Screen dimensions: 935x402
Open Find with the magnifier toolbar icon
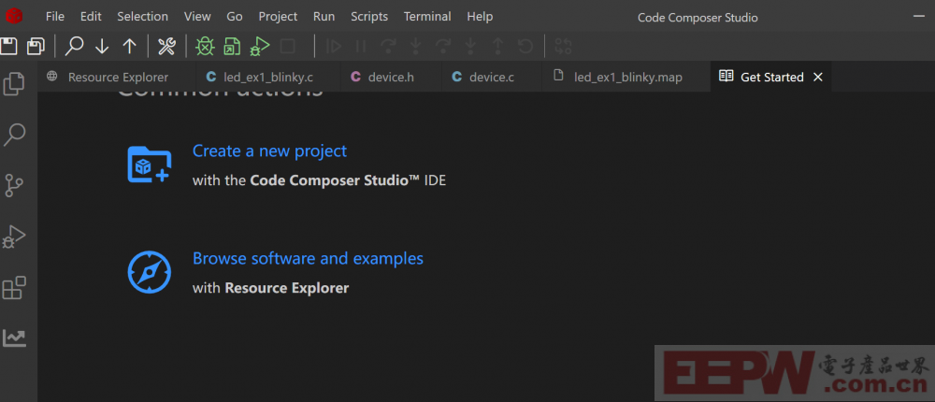point(74,46)
